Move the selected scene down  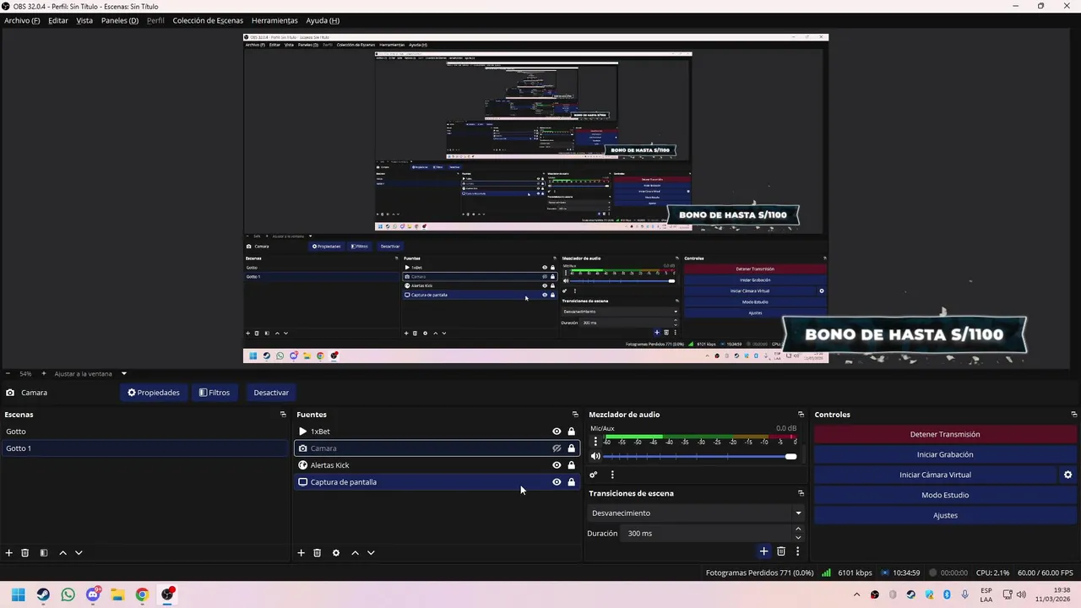point(79,553)
